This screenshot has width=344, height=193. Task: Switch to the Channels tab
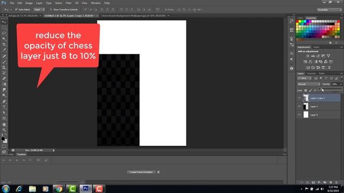[311, 73]
